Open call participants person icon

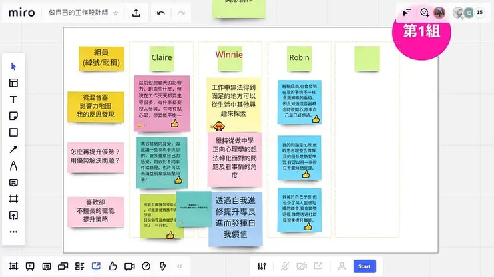pyautogui.click(x=342, y=266)
